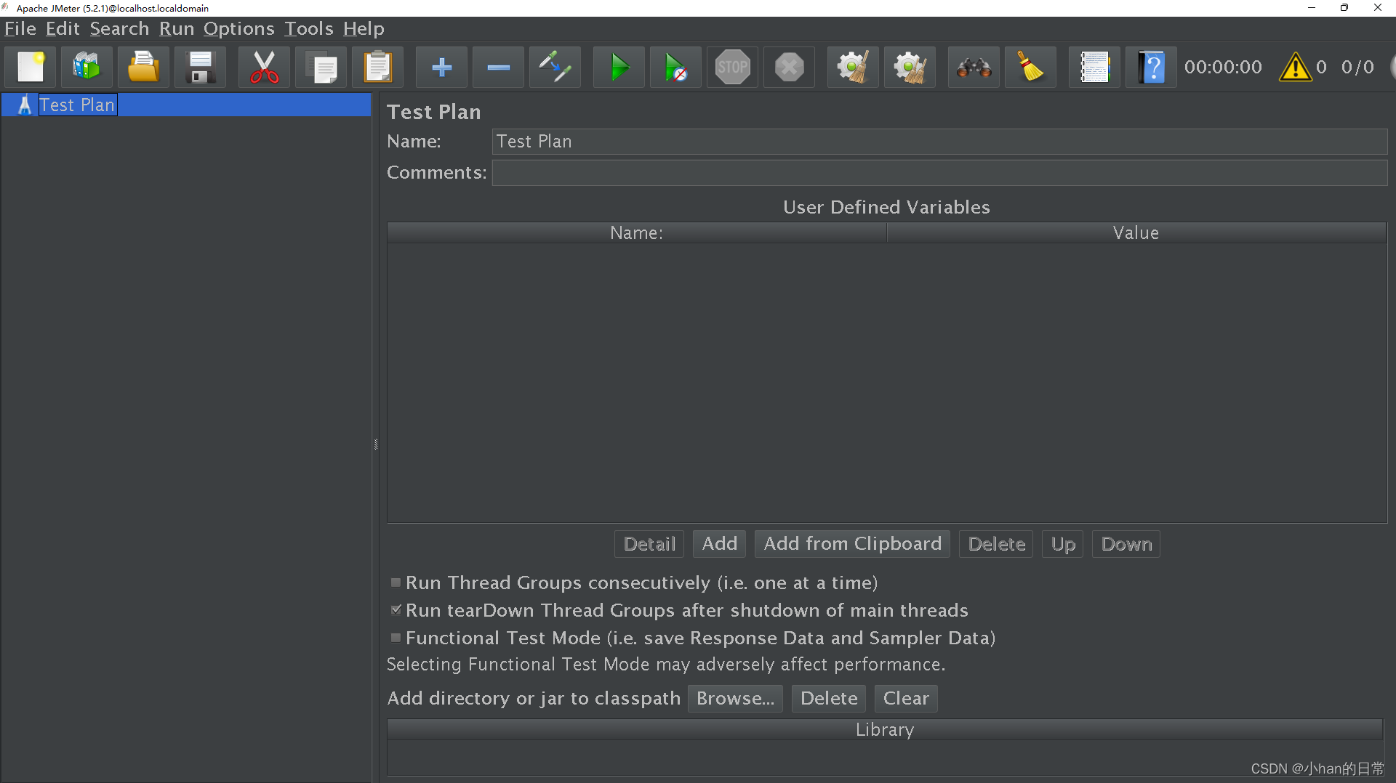Click Add from Clipboard
Screen dimensions: 1396x783
[851, 543]
